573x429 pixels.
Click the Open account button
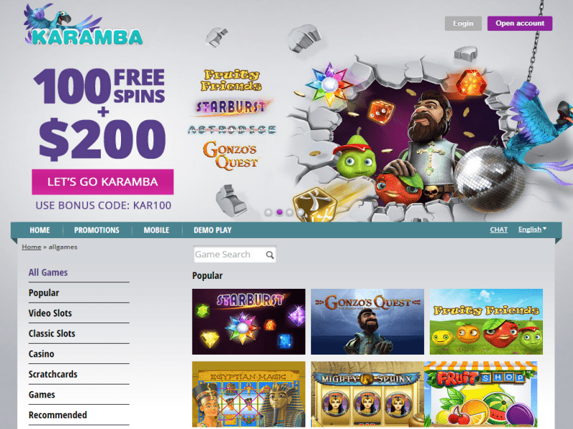tap(520, 24)
